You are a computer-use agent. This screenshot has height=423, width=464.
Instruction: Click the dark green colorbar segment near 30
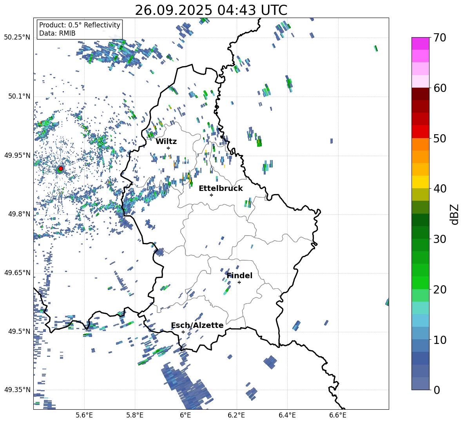click(x=420, y=232)
